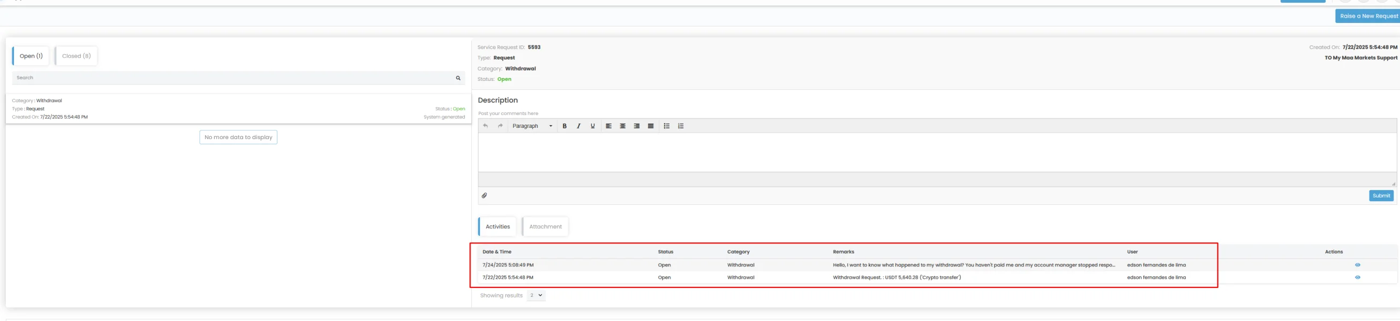
Task: Switch to the Closed (8) tab
Action: (x=76, y=56)
